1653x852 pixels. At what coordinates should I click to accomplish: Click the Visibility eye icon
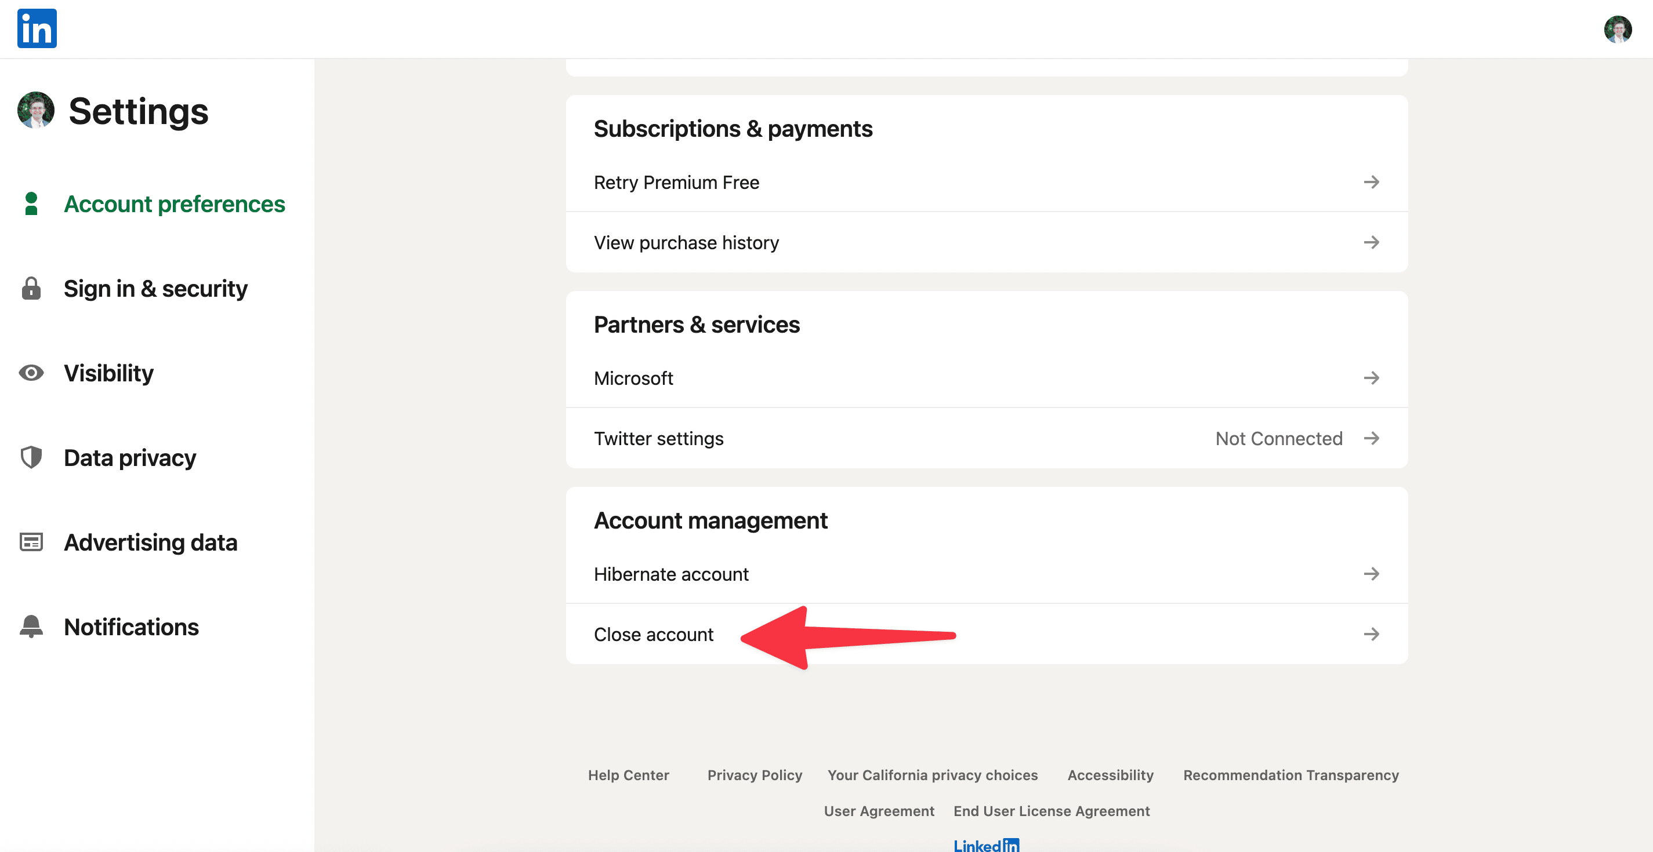click(31, 373)
